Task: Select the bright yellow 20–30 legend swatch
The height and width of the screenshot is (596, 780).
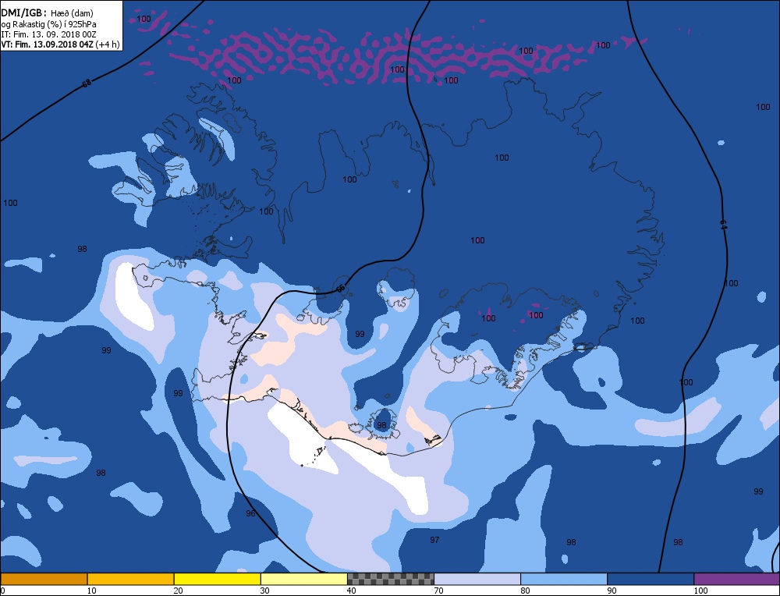Action: point(217,579)
